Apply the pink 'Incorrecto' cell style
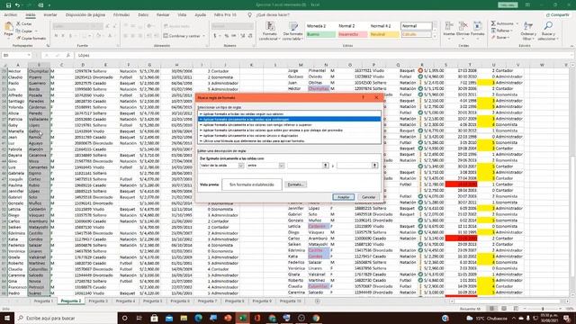Viewport: 576px width, 324px height. point(352,34)
